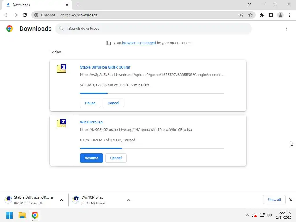
Task: Click the archive.org source URL
Action: [136, 130]
